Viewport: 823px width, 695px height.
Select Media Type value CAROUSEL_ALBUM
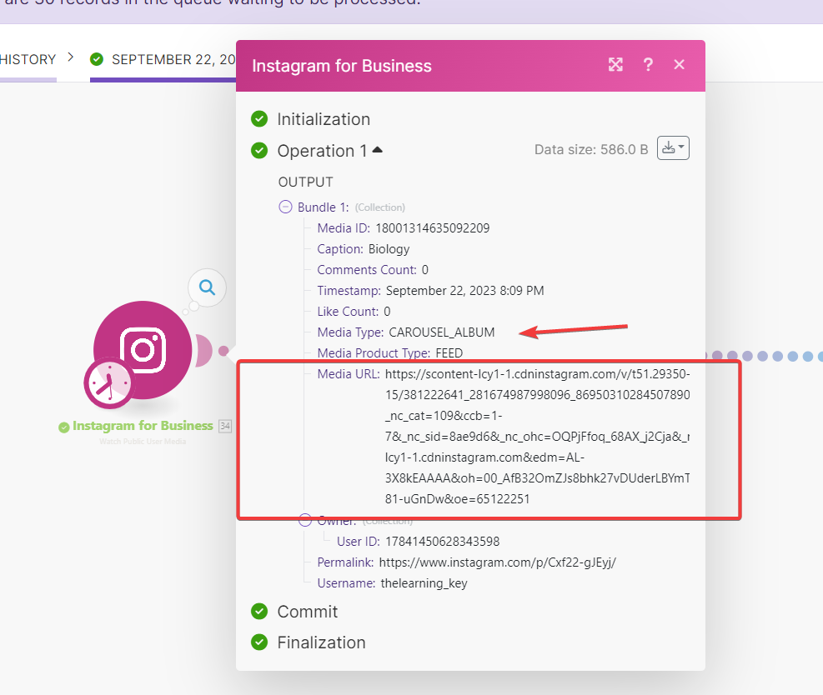(x=441, y=332)
